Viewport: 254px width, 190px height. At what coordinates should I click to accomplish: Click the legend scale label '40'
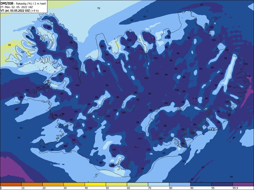click(x=86, y=188)
